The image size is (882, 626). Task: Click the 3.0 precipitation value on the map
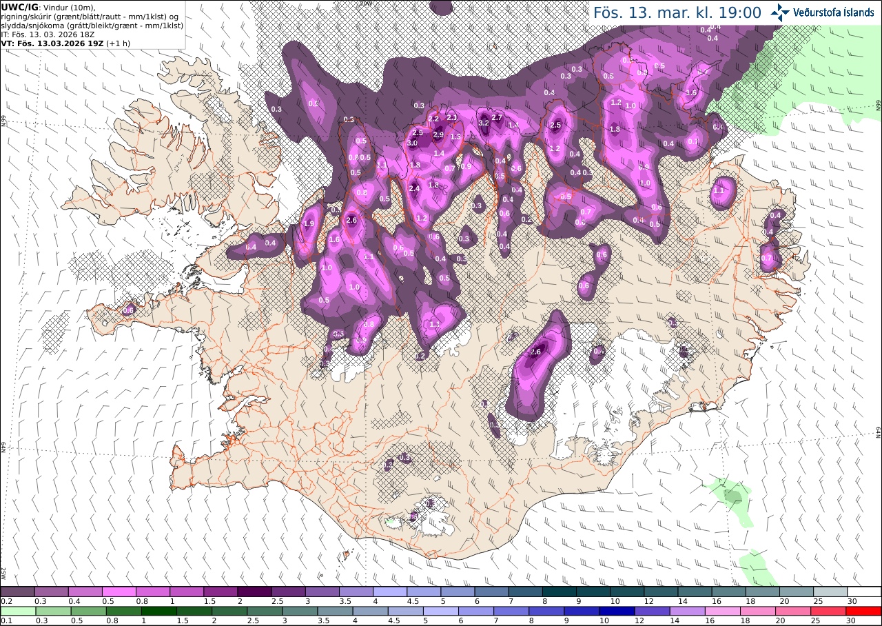point(412,143)
